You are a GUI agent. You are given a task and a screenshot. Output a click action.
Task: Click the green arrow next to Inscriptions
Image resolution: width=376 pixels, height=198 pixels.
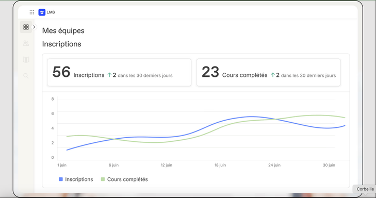[x=109, y=75]
